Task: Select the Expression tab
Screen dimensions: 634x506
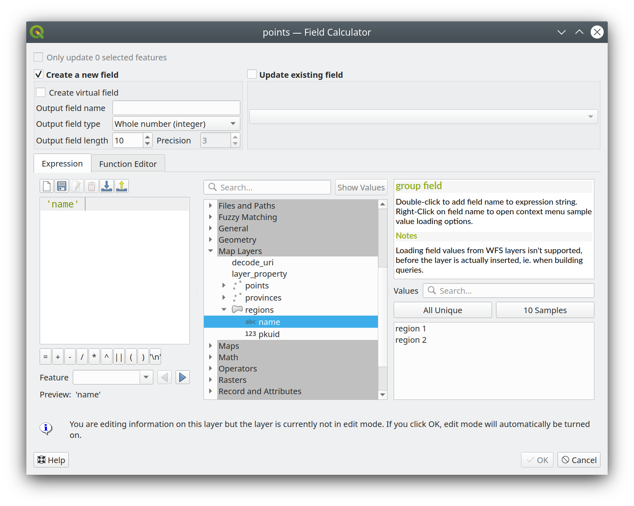Action: pos(62,164)
